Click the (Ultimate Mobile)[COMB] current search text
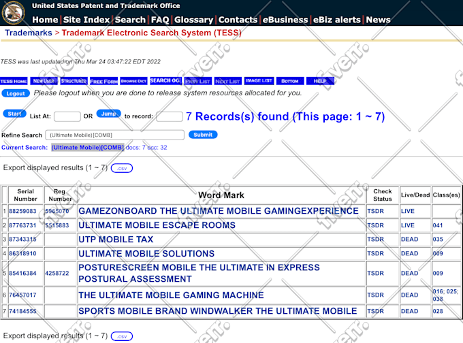The height and width of the screenshot is (343, 463). pos(88,147)
